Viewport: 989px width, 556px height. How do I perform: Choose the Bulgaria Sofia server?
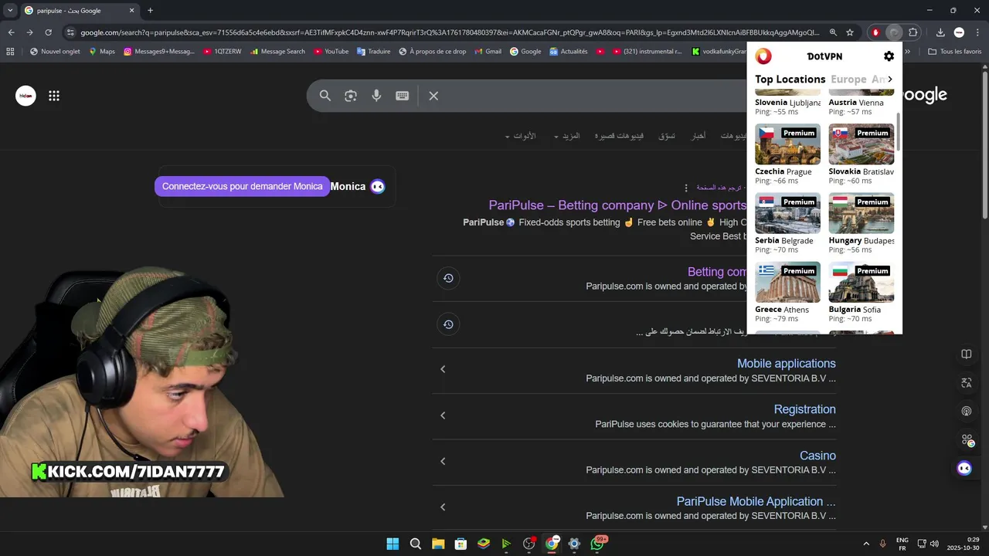point(861,292)
